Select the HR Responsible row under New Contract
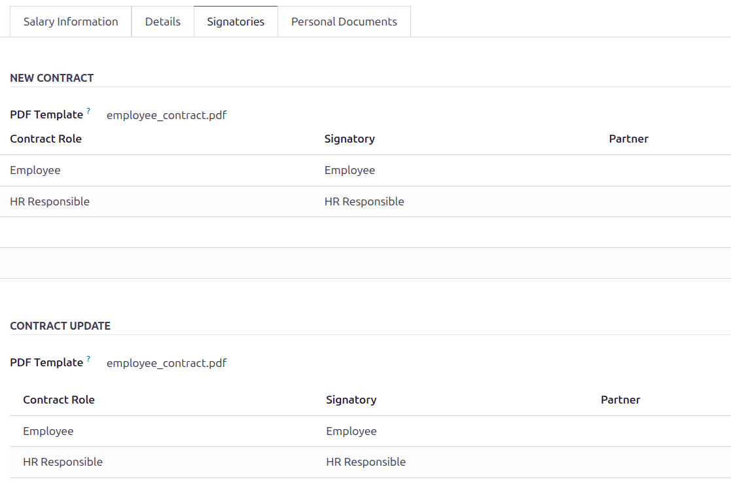Viewport: 731px width, 486px height. [x=50, y=201]
